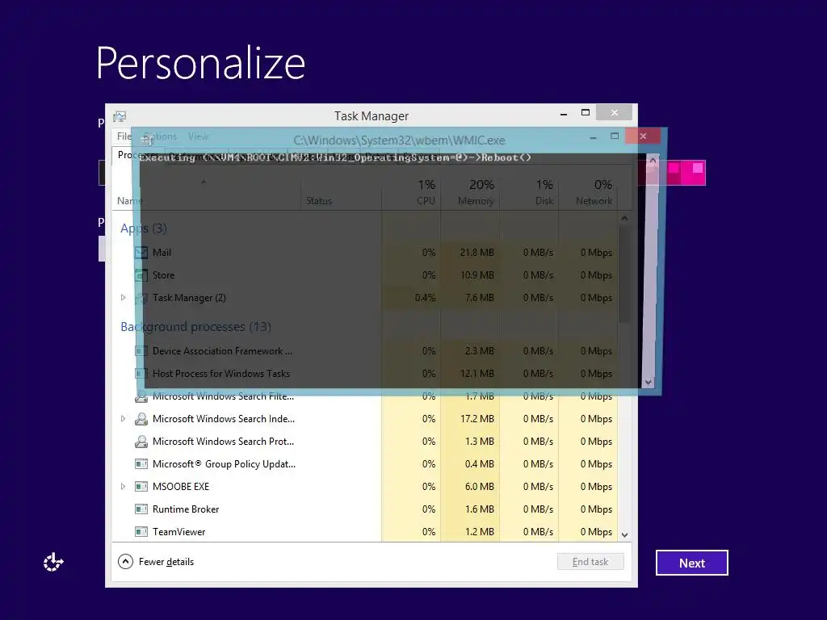Click the Store app icon
The image size is (827, 620).
(141, 275)
